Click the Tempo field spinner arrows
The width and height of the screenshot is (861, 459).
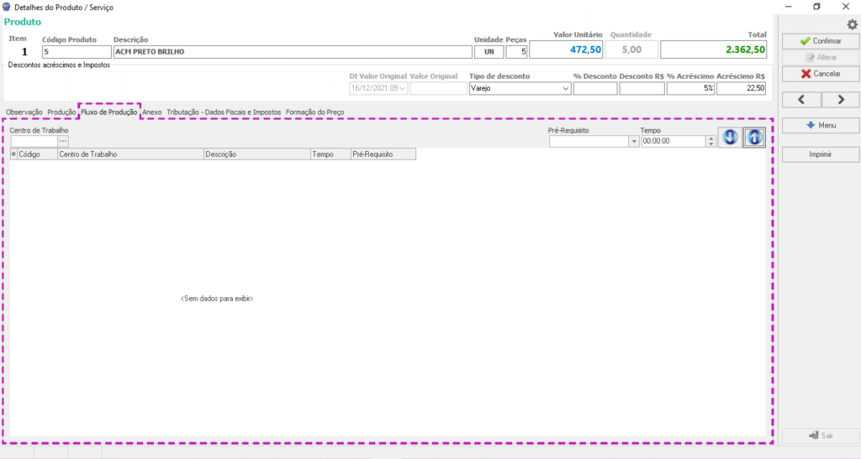pyautogui.click(x=711, y=142)
